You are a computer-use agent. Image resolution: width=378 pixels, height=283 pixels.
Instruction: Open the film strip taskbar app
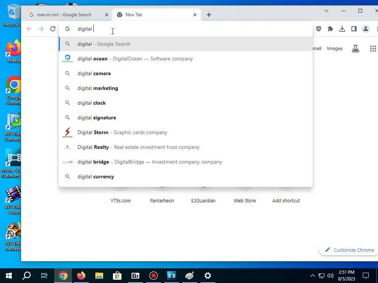pos(171,275)
